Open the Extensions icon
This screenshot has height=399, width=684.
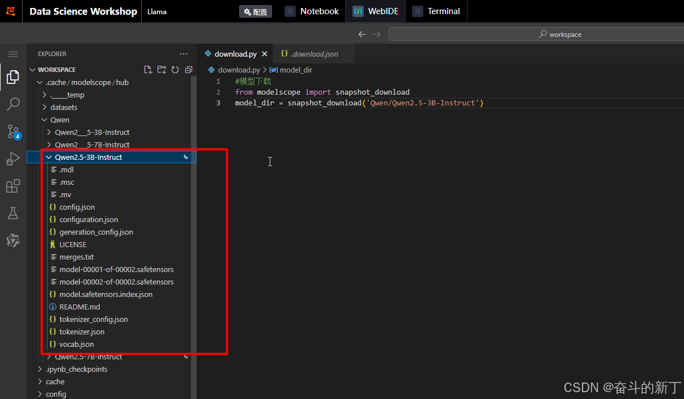coord(13,186)
